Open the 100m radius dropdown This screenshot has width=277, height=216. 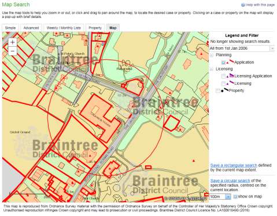pyautogui.click(x=220, y=196)
